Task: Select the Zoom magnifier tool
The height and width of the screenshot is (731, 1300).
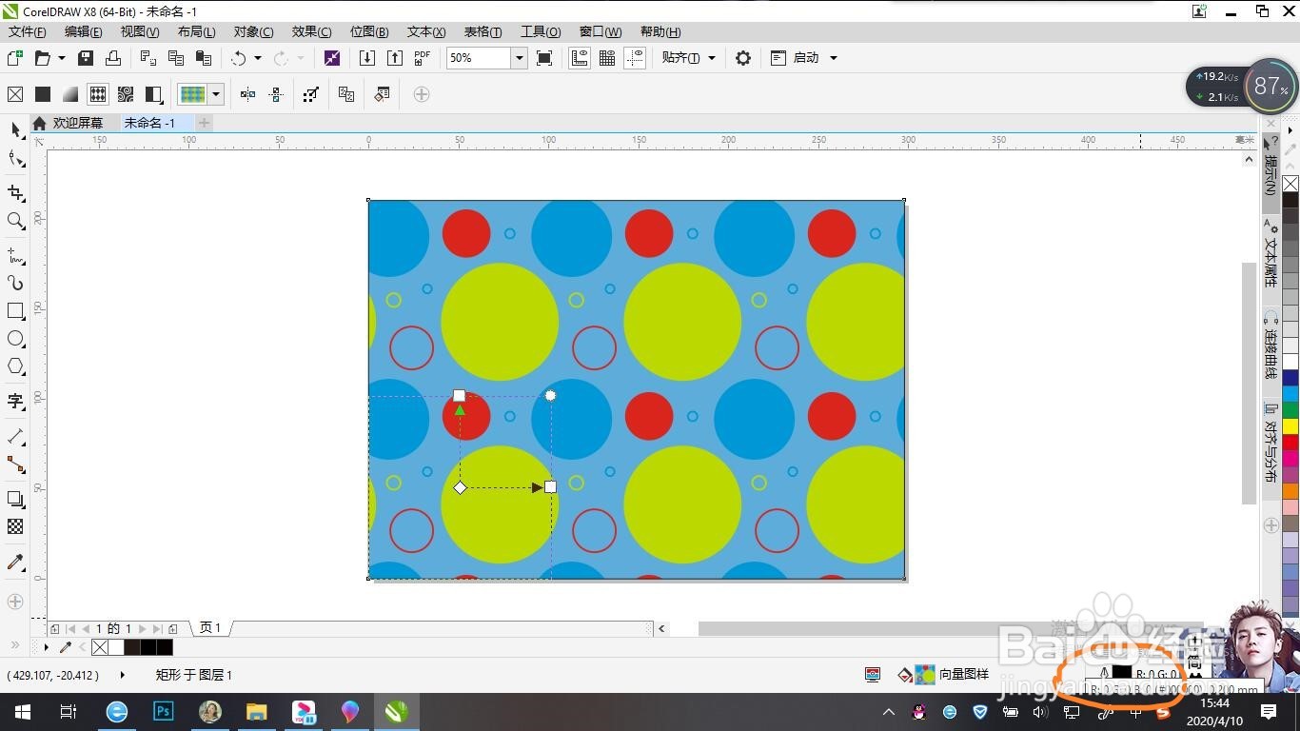Action: 15,221
